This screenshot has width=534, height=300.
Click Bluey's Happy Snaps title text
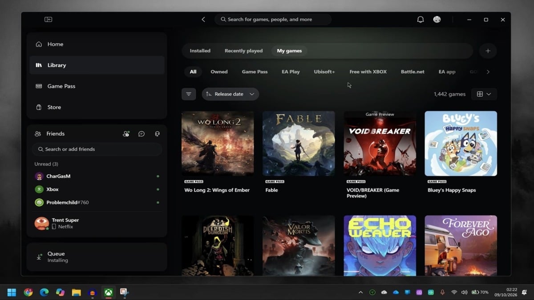[x=452, y=190]
